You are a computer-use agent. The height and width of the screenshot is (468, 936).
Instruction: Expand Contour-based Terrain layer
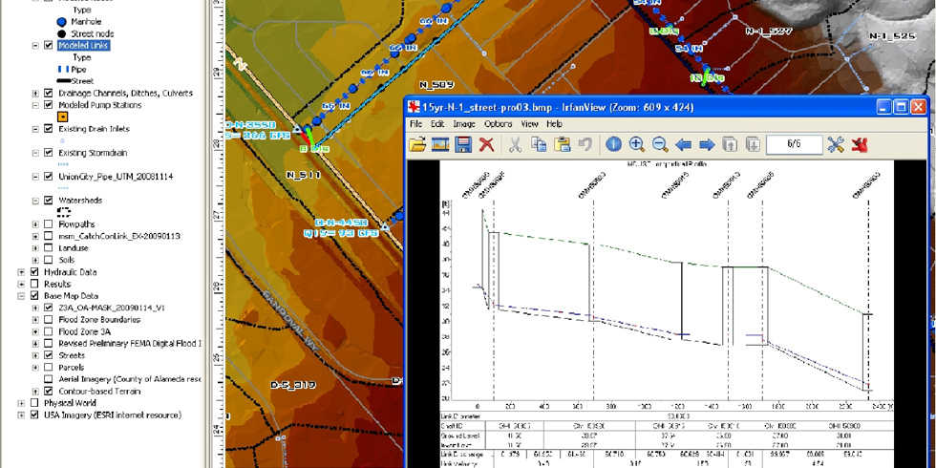pos(35,391)
